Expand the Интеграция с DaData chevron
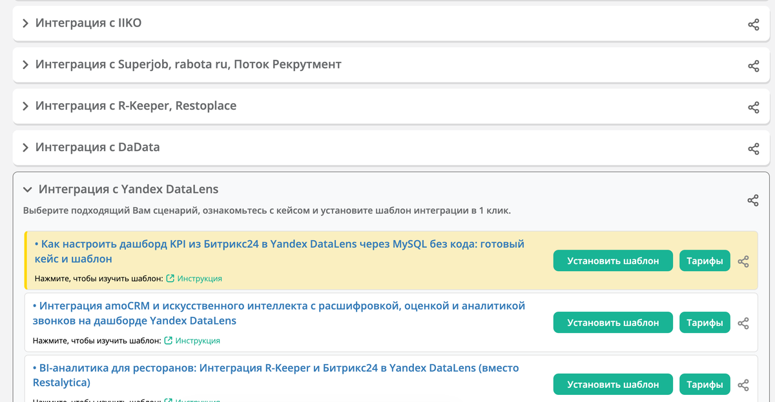 (26, 148)
